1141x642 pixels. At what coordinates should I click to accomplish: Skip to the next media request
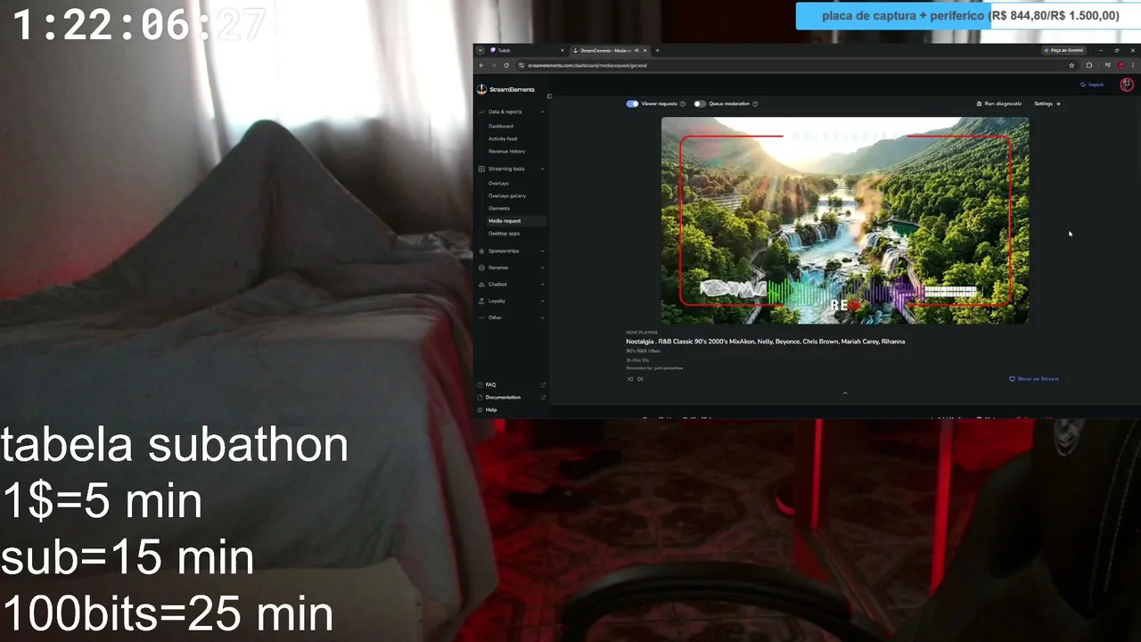[640, 379]
